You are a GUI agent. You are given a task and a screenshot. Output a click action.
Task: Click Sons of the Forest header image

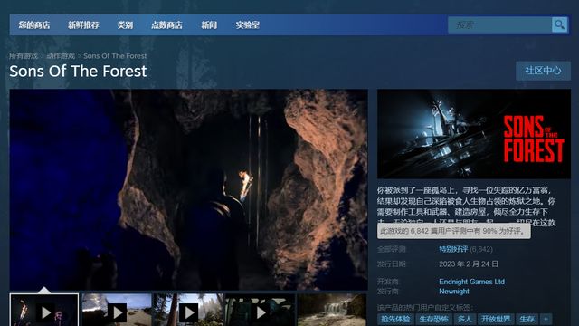474,134
